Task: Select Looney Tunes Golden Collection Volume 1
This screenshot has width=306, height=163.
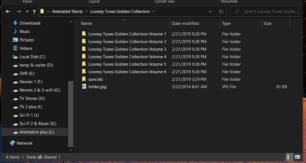Action: [x=127, y=34]
